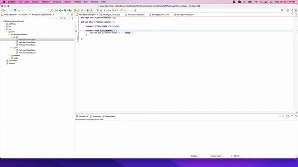Select Package2Class1.java in the tree
Screen dimensions: 298x167
pyautogui.click(x=26, y=50)
